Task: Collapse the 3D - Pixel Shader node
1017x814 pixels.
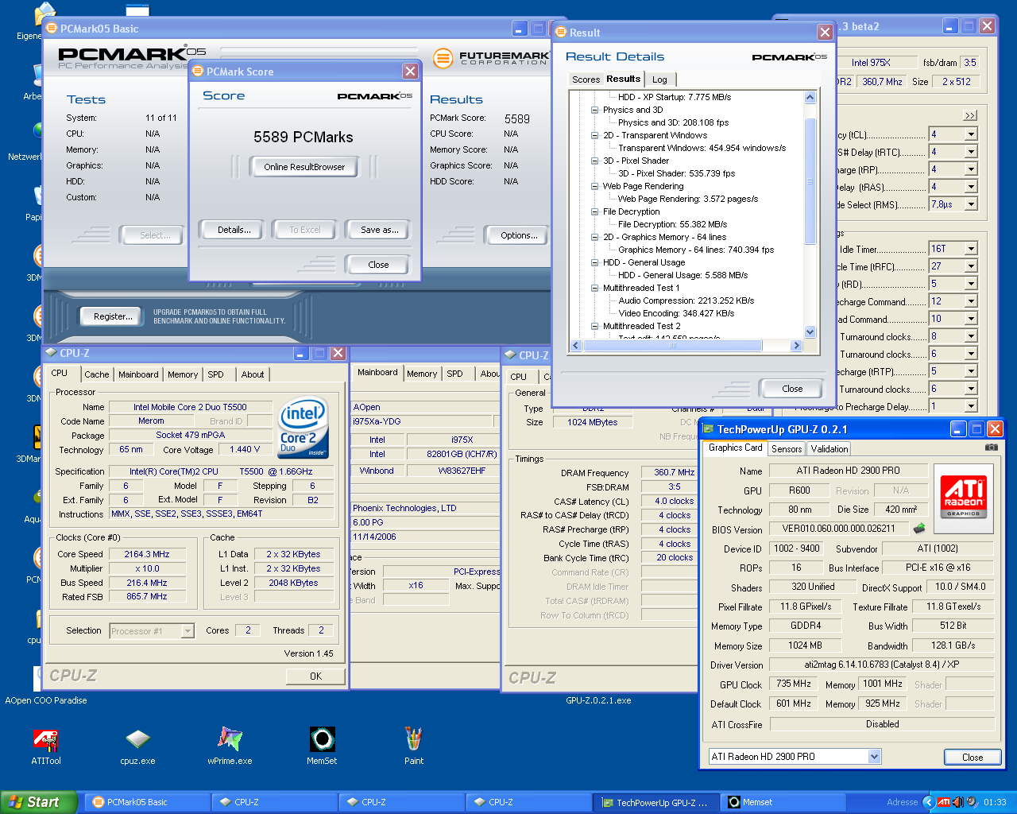Action: 594,161
